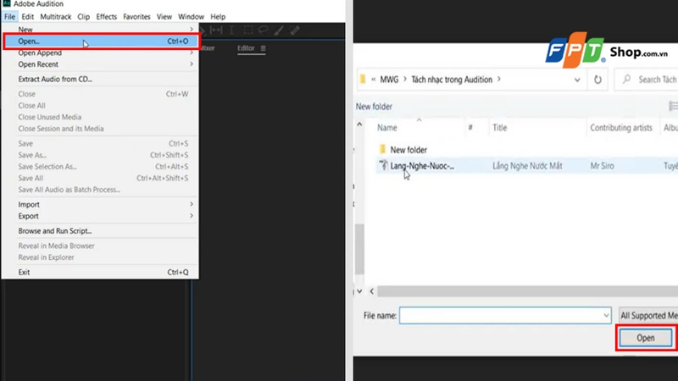Click the yellow New folder item icon
This screenshot has width=678, height=381.
coord(382,150)
